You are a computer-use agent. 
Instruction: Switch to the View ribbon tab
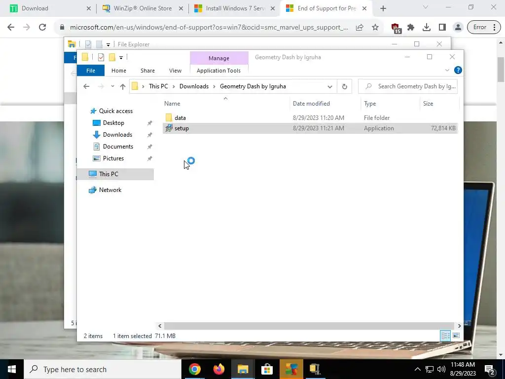coord(175,71)
